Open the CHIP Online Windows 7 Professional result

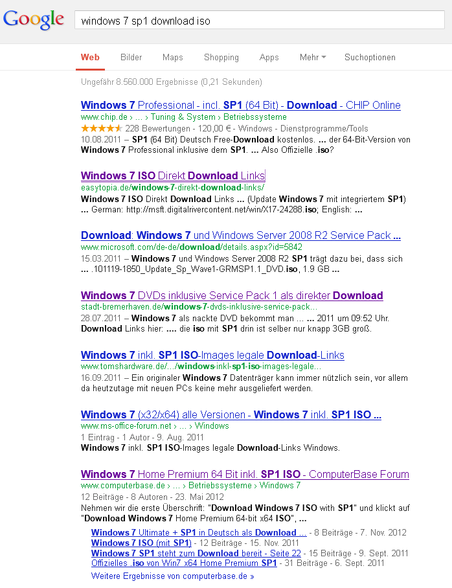click(240, 105)
